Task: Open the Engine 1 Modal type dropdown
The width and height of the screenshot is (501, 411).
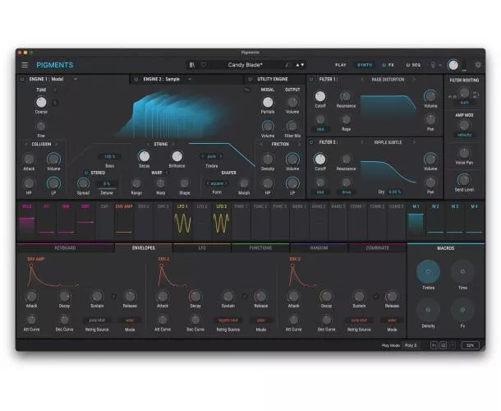Action: pyautogui.click(x=75, y=80)
